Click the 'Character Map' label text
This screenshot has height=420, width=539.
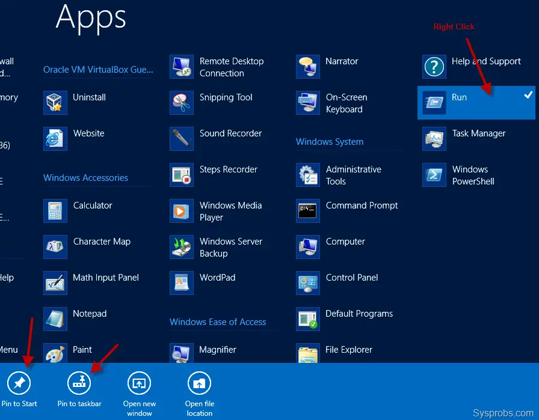click(x=102, y=242)
